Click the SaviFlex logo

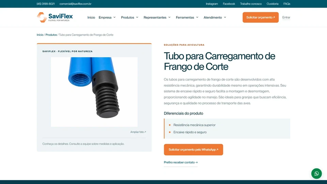point(55,17)
